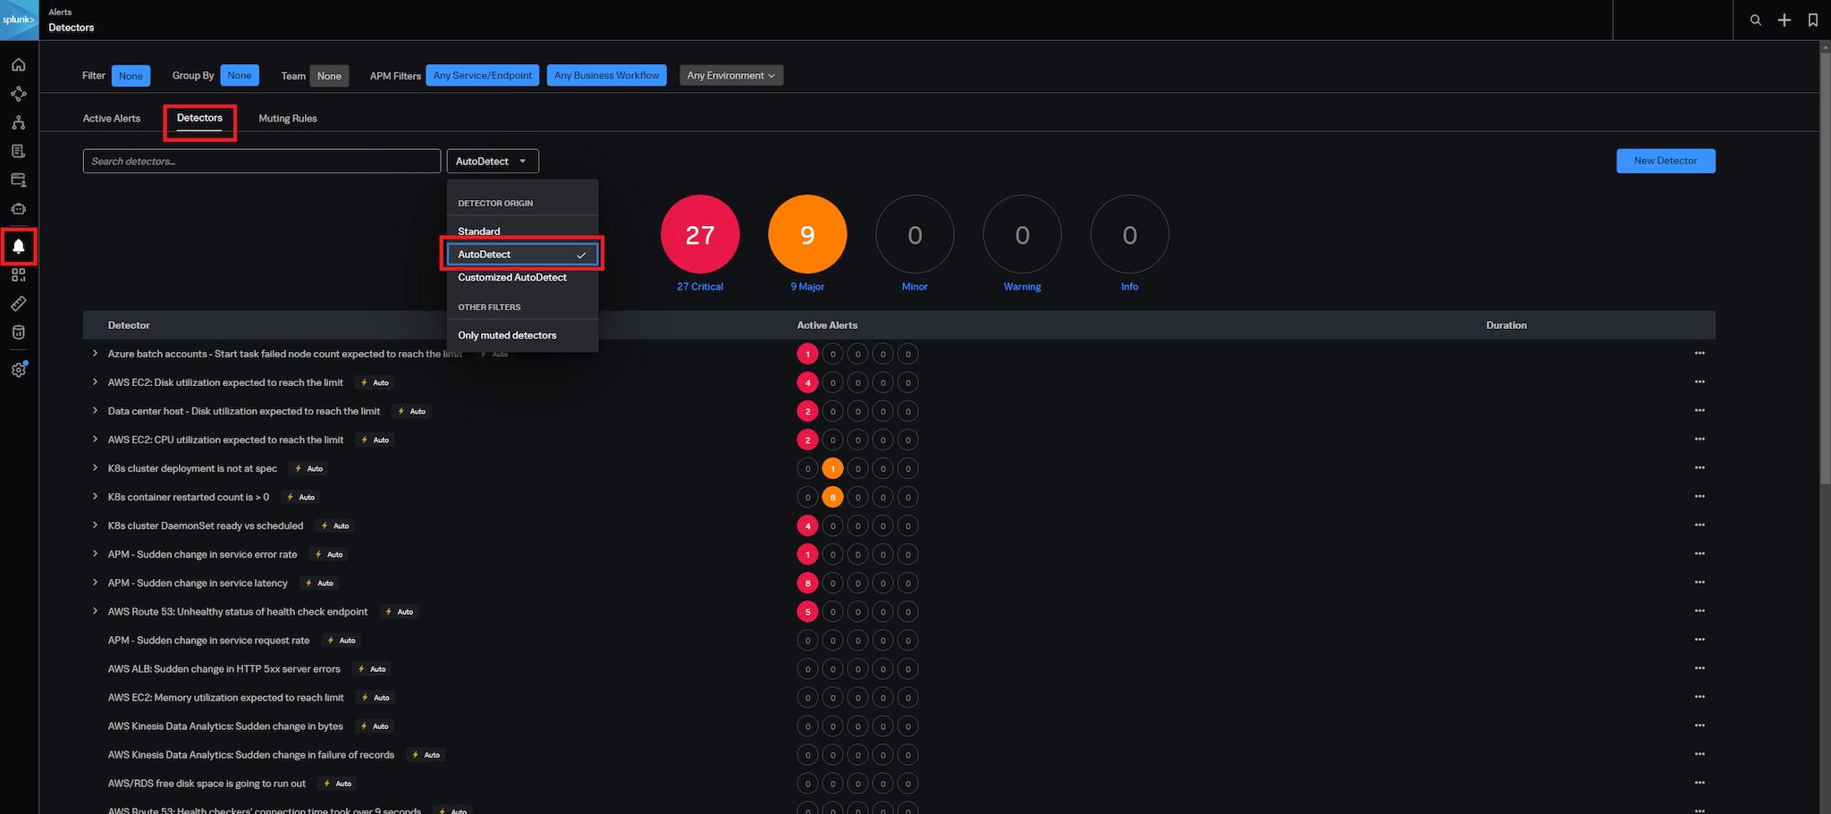Switch to the Active Alerts tab
The width and height of the screenshot is (1831, 814).
(x=112, y=118)
